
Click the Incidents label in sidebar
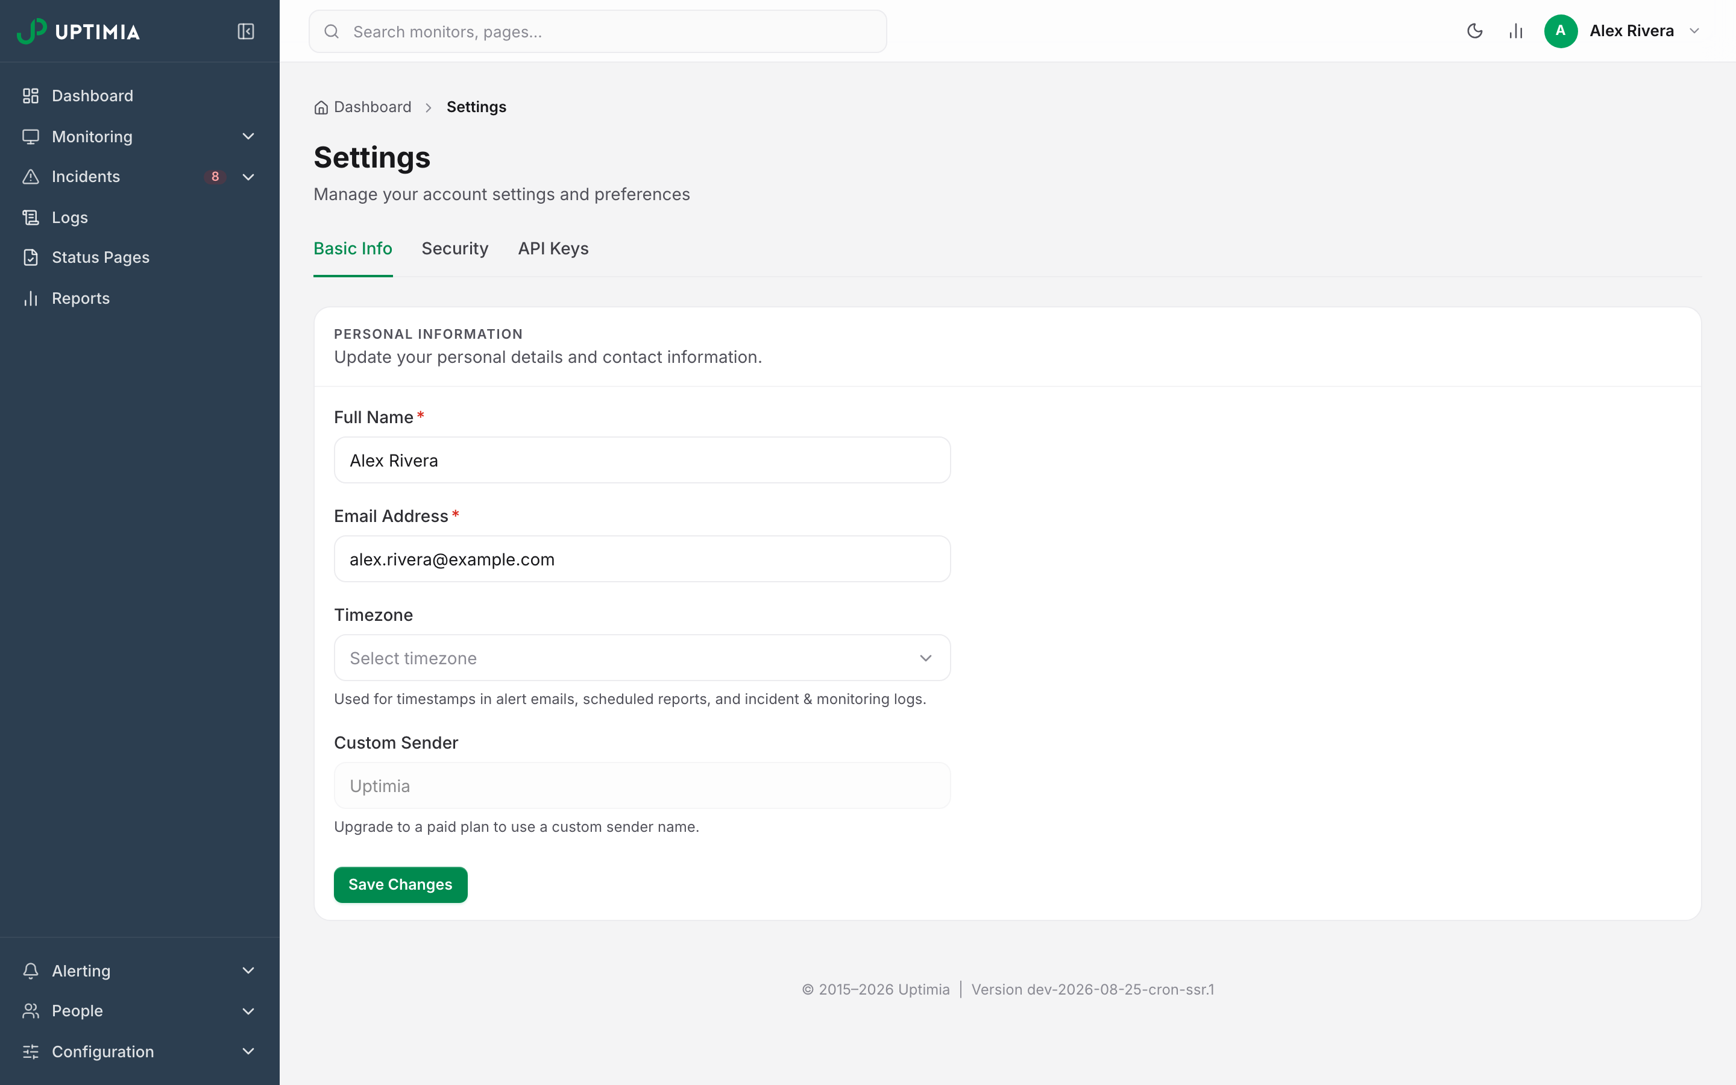(x=86, y=177)
